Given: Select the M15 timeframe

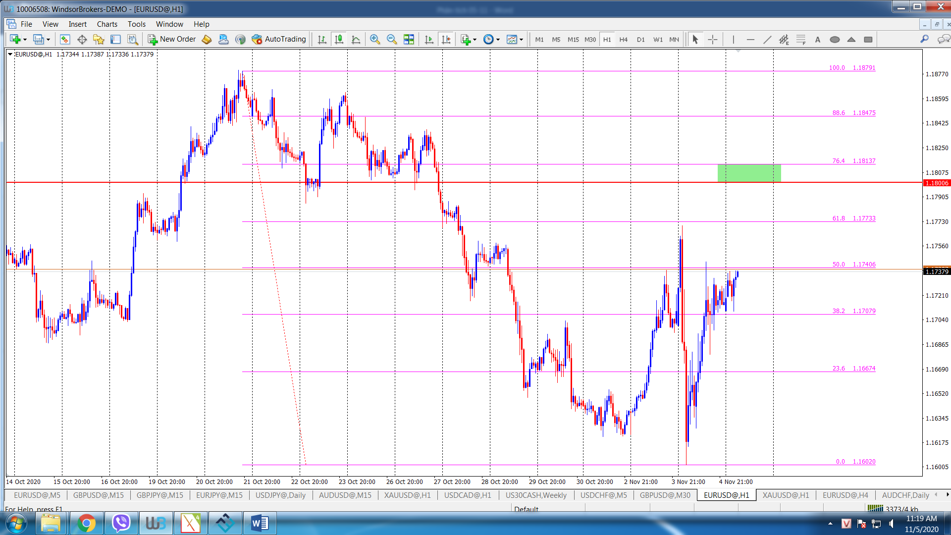Looking at the screenshot, I should (x=573, y=40).
